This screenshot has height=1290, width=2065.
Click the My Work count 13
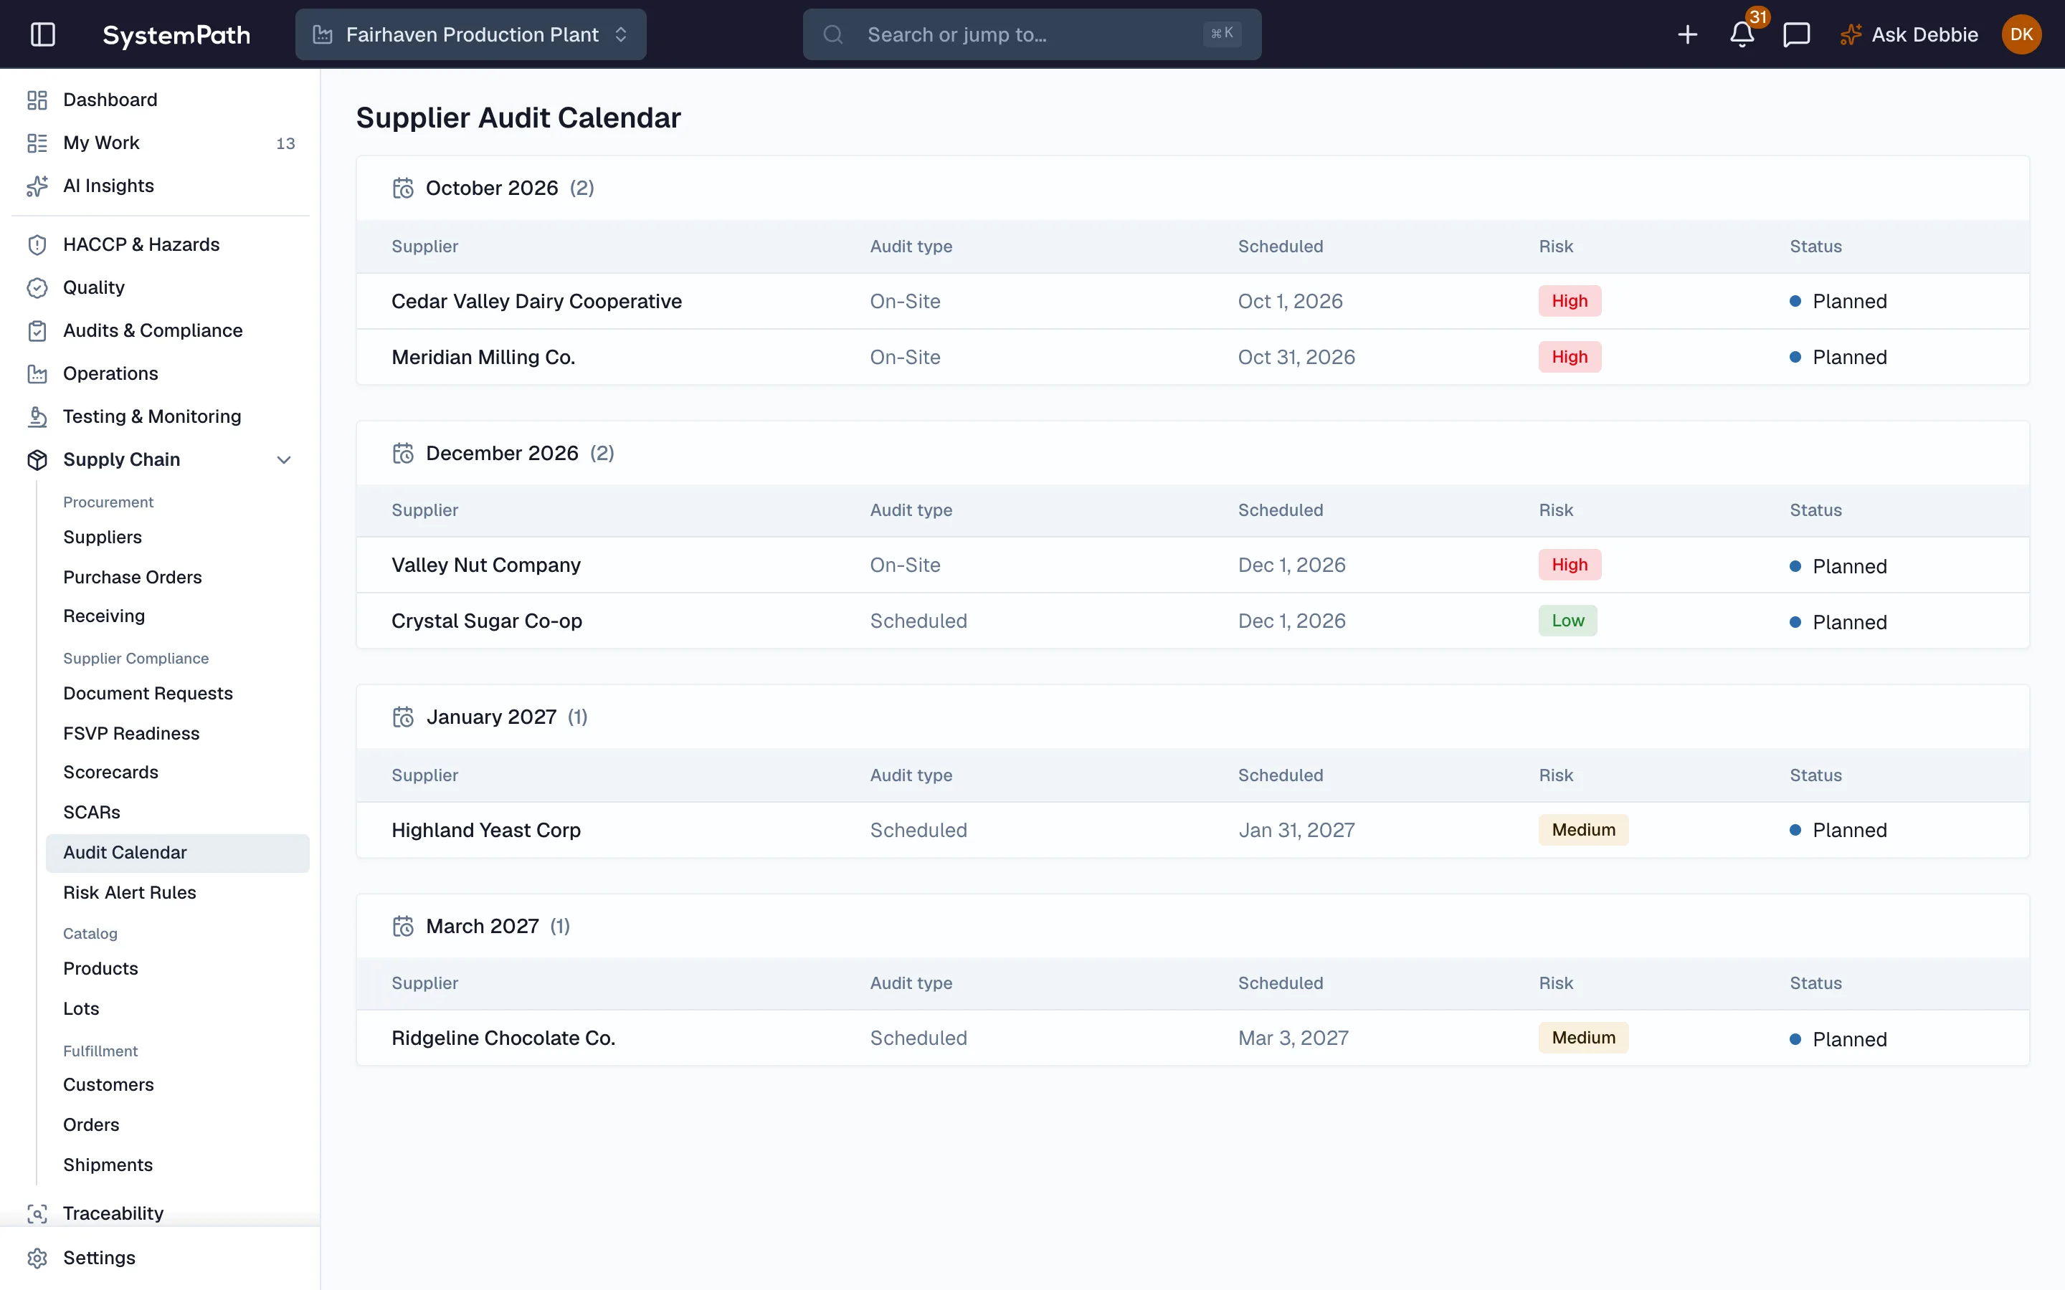pos(285,143)
